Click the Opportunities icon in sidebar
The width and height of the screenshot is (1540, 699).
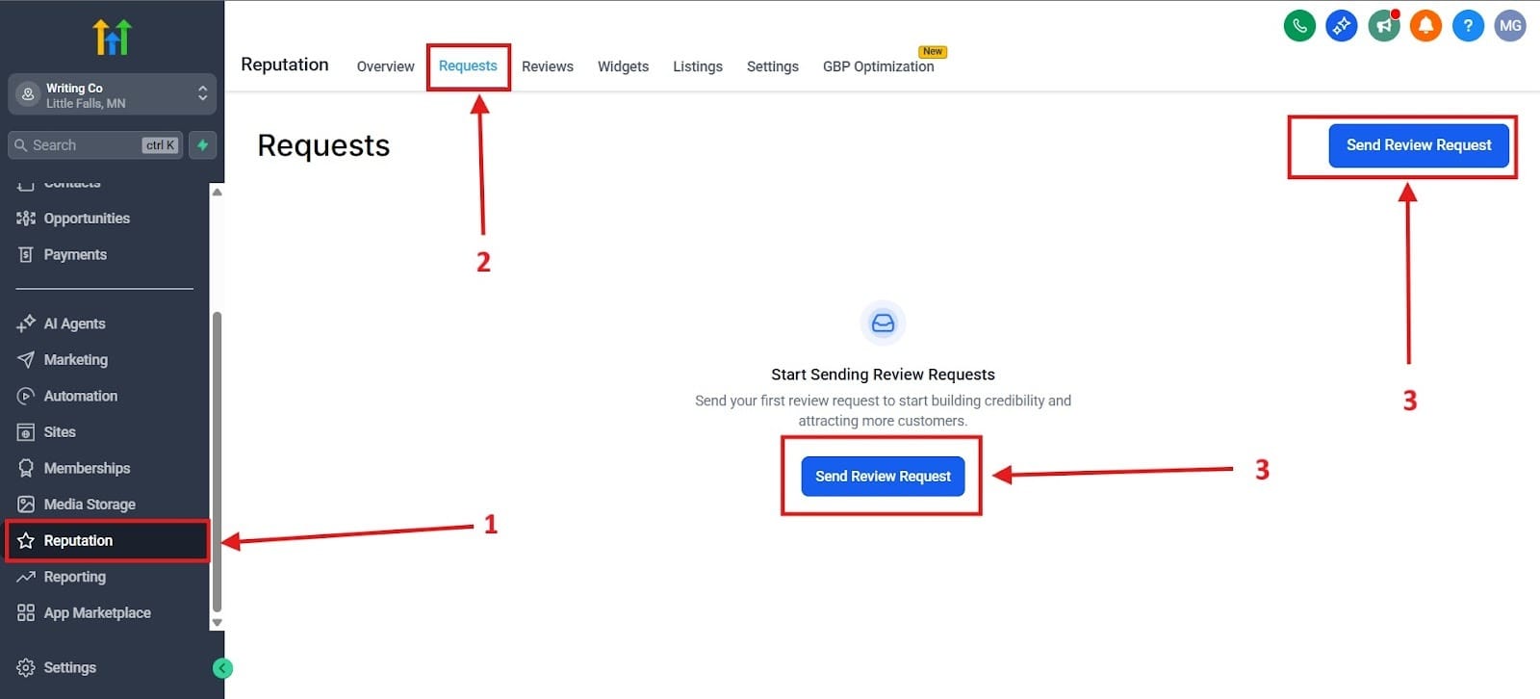26,219
